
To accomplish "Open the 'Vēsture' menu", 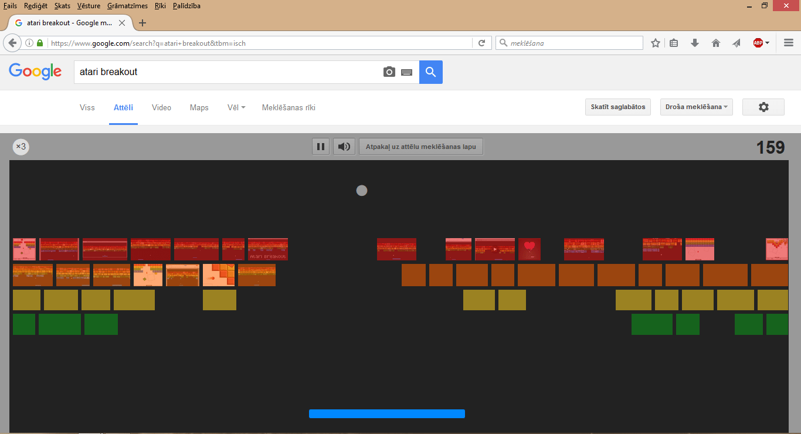I will point(89,6).
